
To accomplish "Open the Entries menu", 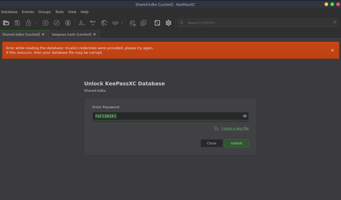I will tap(28, 12).
